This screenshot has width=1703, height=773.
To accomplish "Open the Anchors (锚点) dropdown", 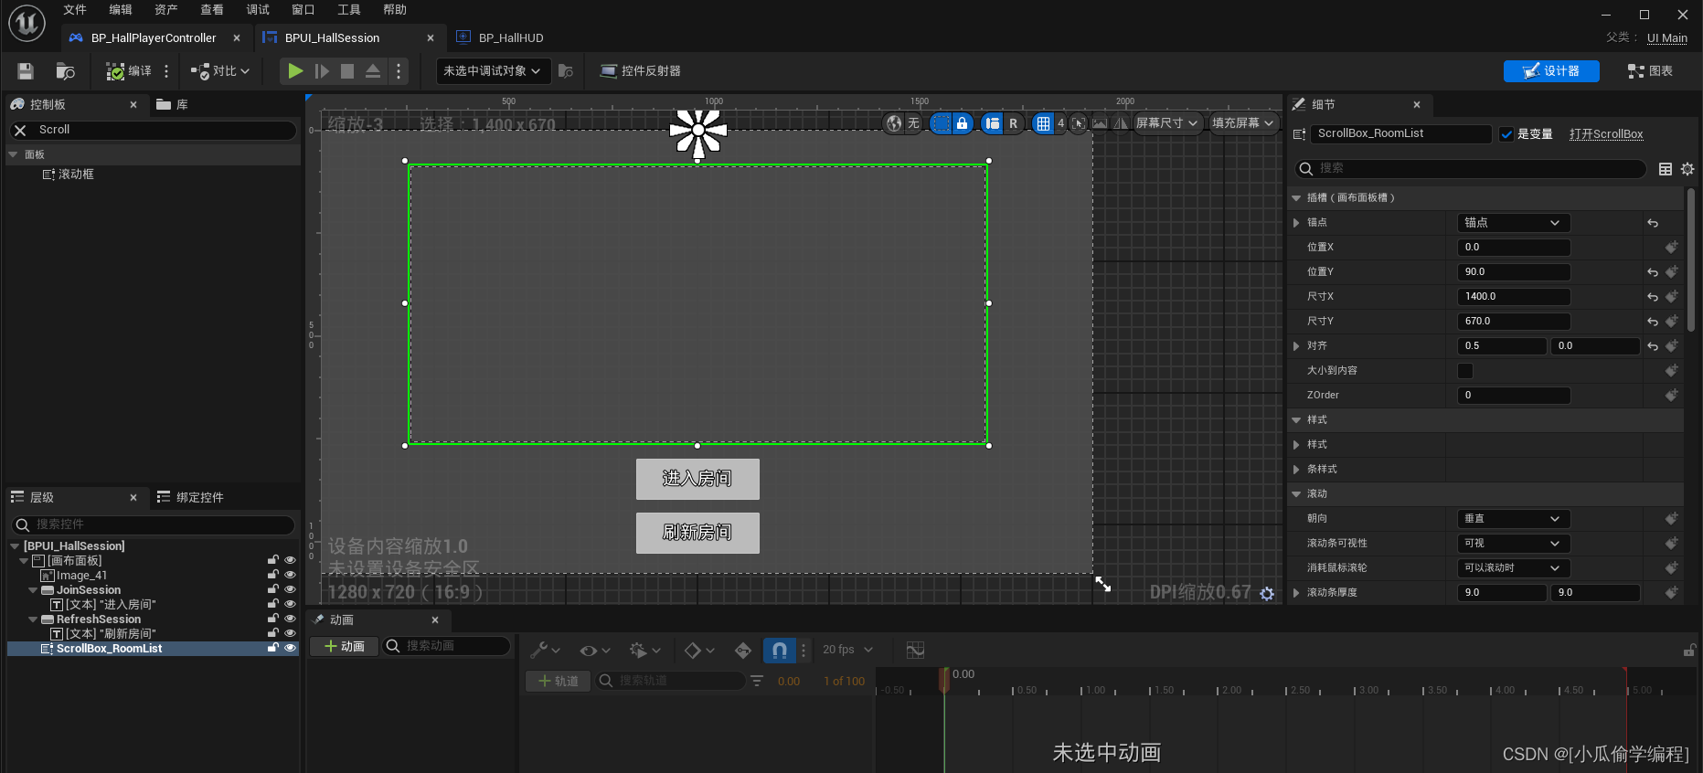I will [1513, 223].
